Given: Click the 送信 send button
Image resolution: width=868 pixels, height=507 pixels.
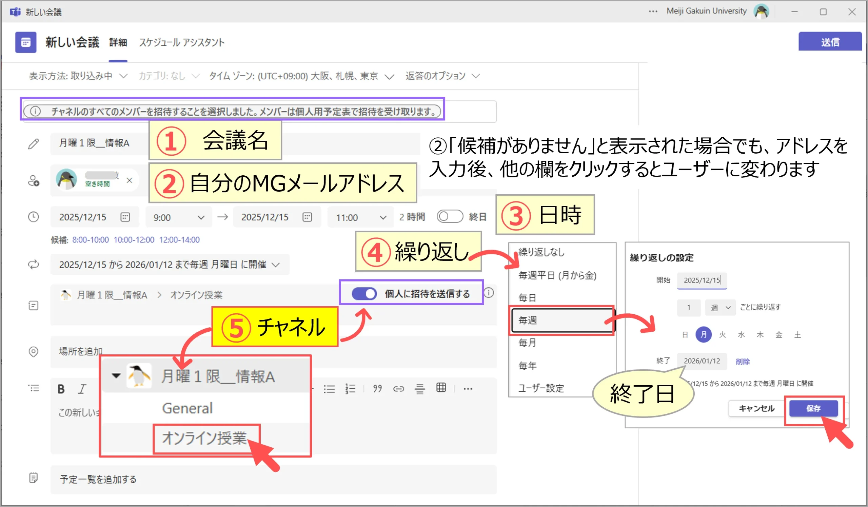Looking at the screenshot, I should click(829, 42).
